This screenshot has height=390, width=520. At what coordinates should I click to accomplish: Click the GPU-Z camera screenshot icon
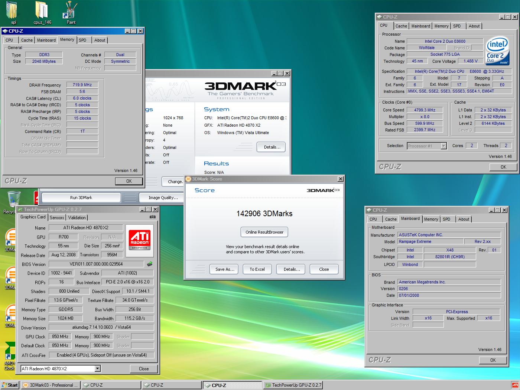[x=152, y=217]
